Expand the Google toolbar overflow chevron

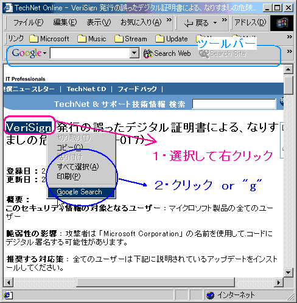pos(290,52)
